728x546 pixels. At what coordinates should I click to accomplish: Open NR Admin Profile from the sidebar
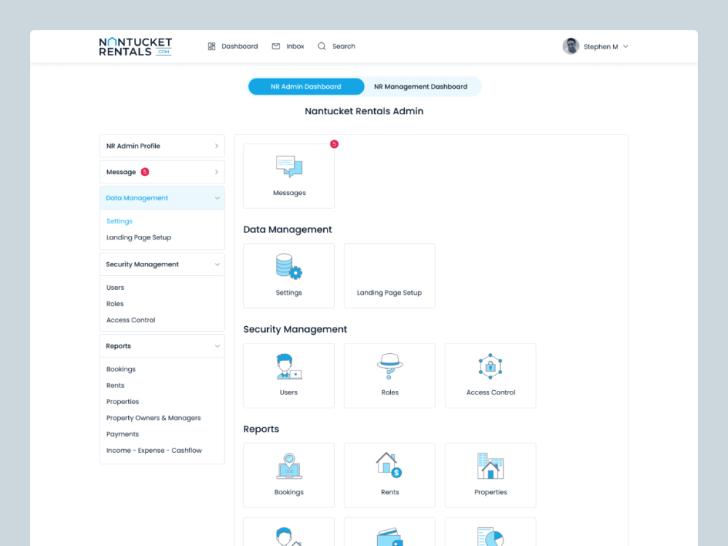162,146
